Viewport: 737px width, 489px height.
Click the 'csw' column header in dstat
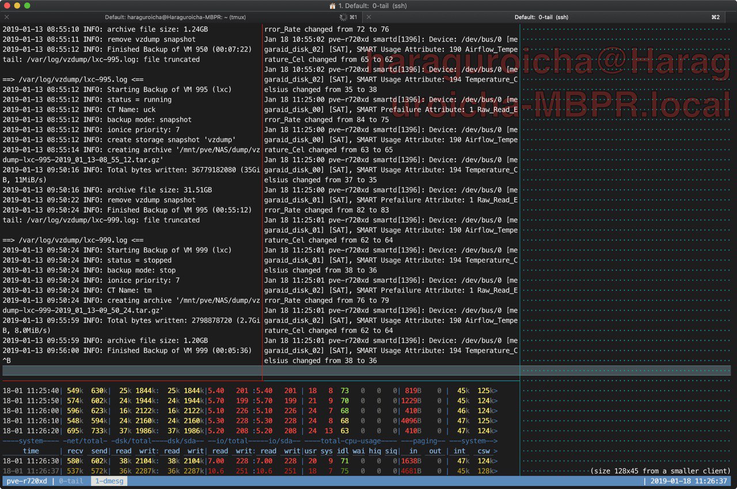[x=484, y=451]
